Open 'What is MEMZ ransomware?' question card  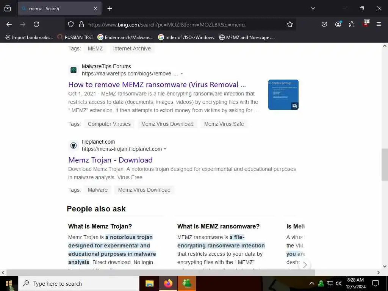click(x=218, y=226)
